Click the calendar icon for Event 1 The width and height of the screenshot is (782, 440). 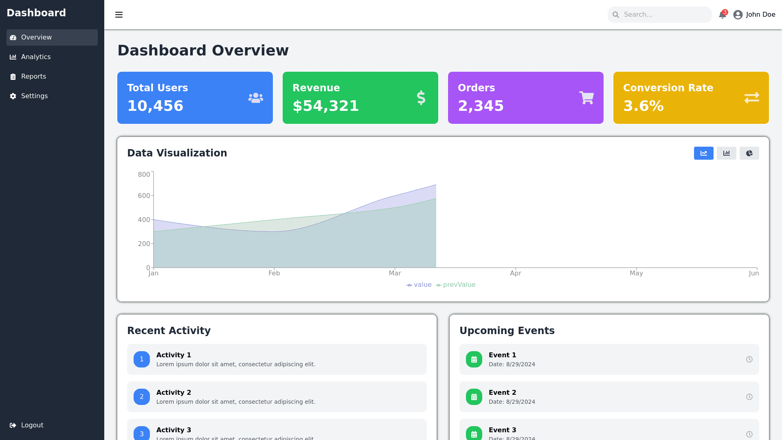click(x=474, y=359)
